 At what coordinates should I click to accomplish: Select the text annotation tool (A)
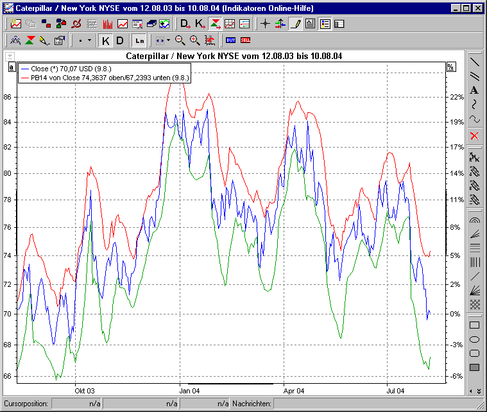(475, 90)
